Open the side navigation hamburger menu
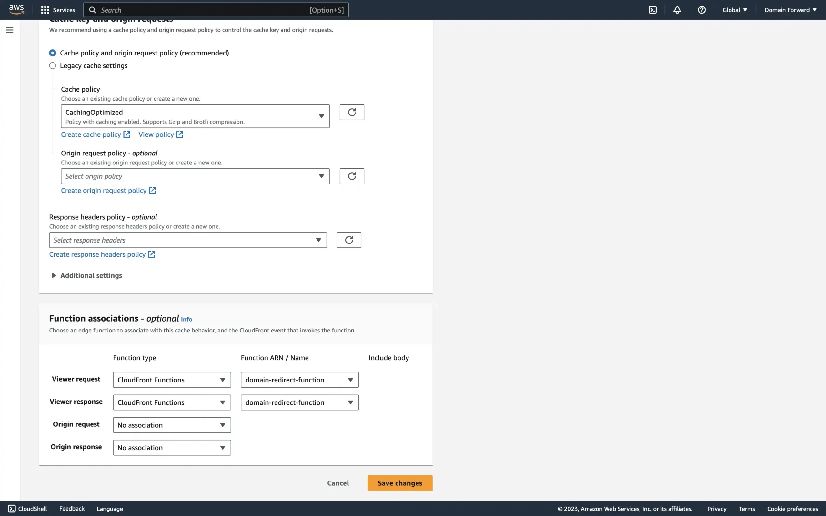This screenshot has height=516, width=826. [x=10, y=30]
